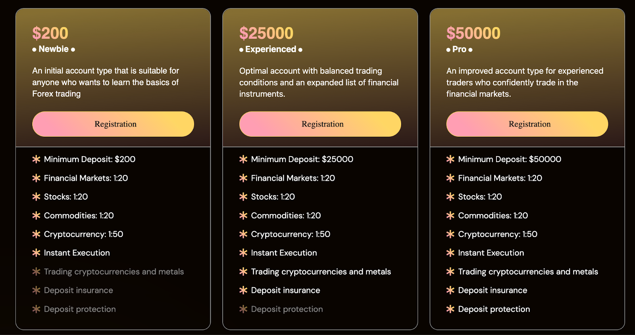Click dimmed asterisk by Newbie Deposit insurance
Viewport: 635px width, 335px height.
coord(36,290)
